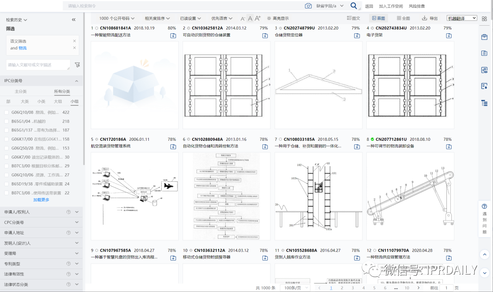Click the help icon beside 申请人/权利人
This screenshot has height=292, width=493.
68,212
